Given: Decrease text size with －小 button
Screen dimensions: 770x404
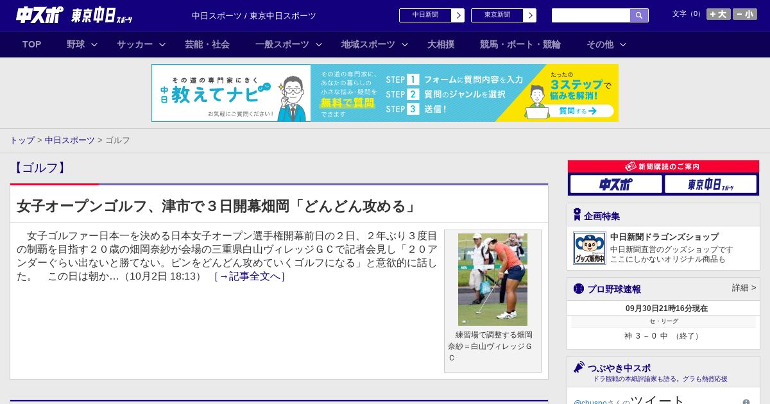Looking at the screenshot, I should (745, 14).
